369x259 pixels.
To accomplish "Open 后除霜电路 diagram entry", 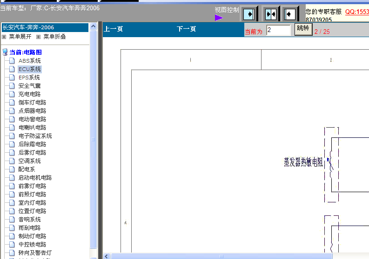I will pos(32,144).
